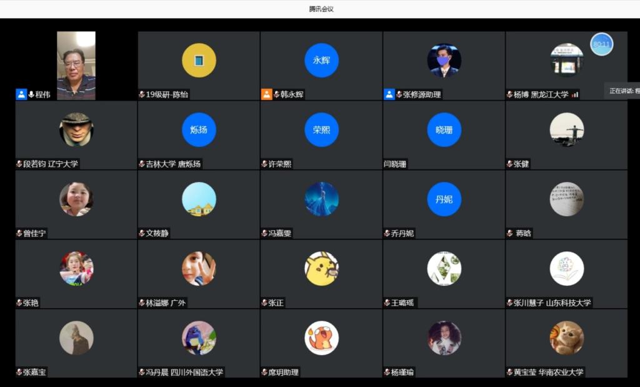Select 程伟's live video thumbnail

pos(76,66)
